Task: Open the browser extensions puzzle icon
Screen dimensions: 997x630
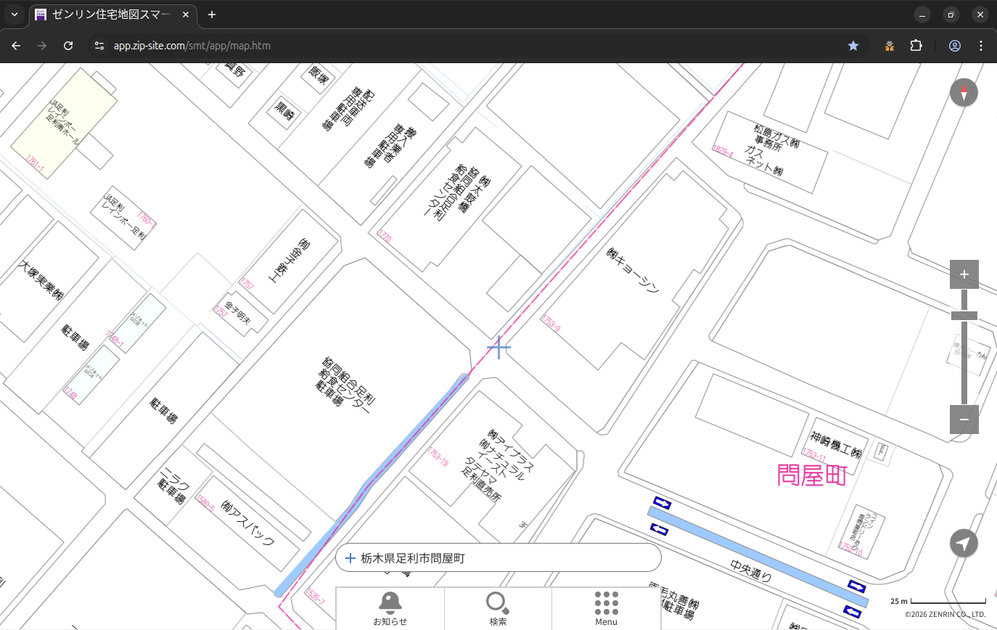Action: (x=916, y=46)
